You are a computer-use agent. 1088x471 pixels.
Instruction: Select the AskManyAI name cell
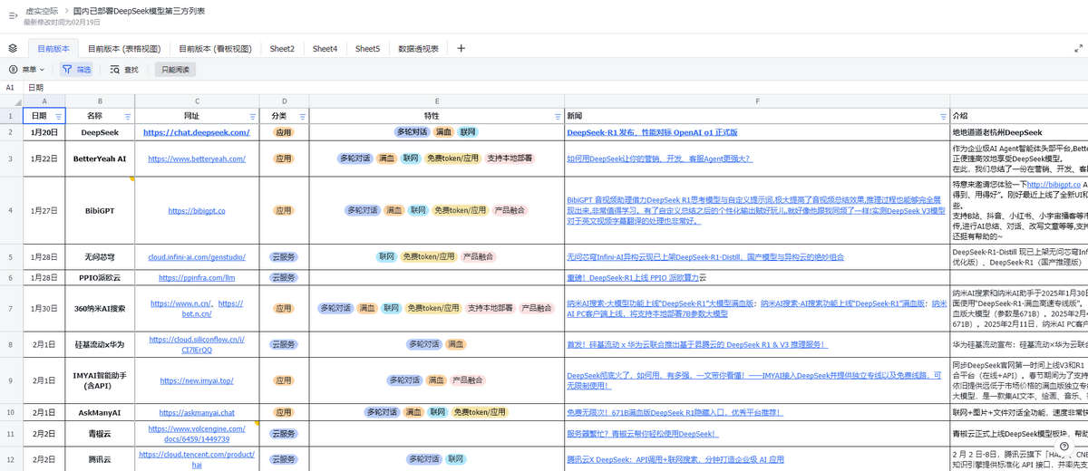point(100,412)
